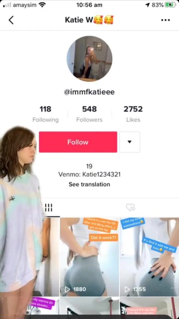Screen dimensions: 179x319
Task: Switch to the liked videos heart tab
Action: (131, 207)
